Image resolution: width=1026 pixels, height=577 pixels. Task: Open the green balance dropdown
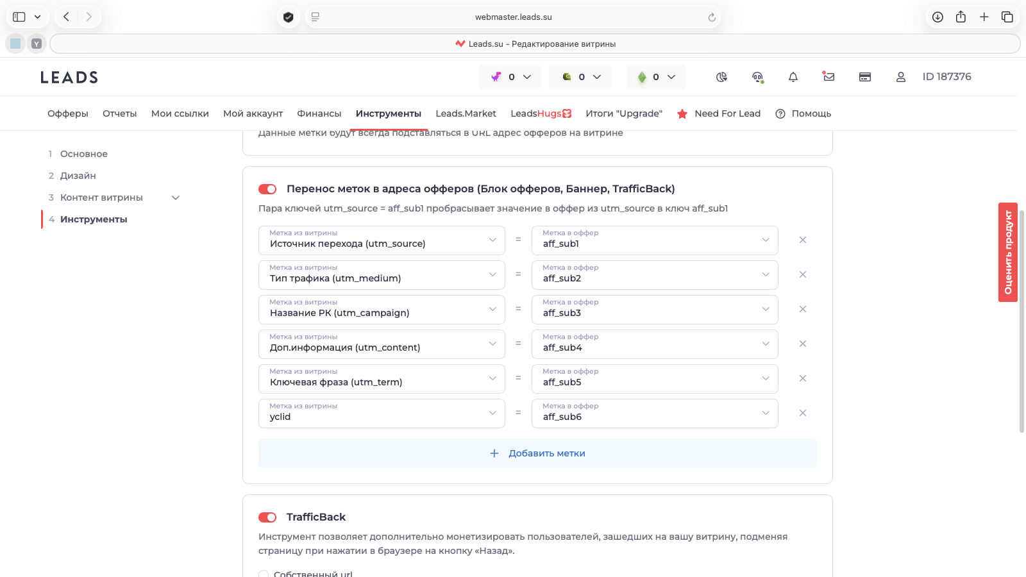(x=656, y=77)
